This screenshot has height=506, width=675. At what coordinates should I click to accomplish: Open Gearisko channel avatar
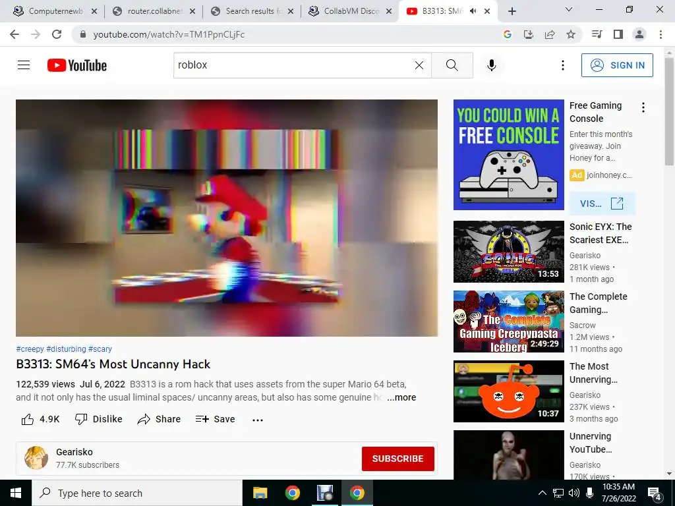coord(36,458)
